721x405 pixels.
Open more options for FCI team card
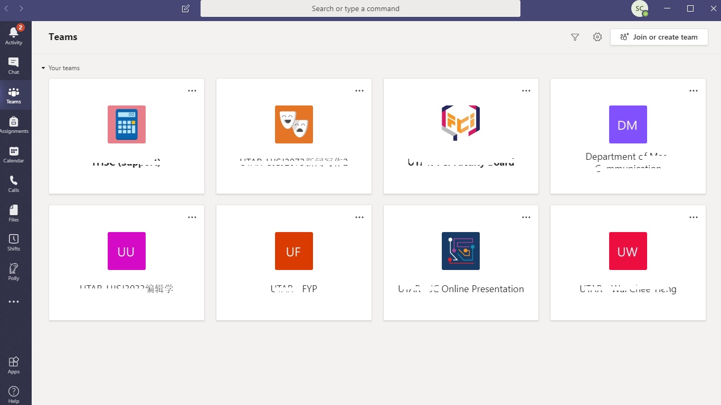tap(526, 91)
